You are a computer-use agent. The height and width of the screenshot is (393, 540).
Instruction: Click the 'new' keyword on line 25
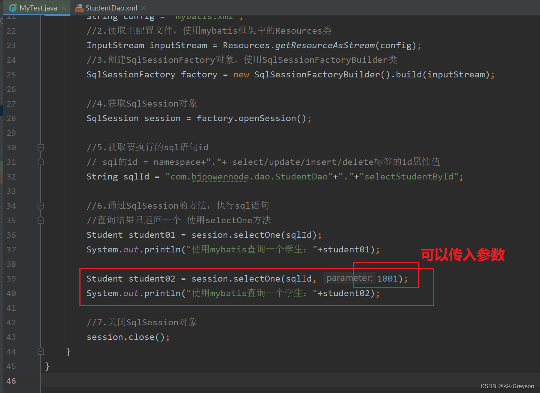coord(241,75)
